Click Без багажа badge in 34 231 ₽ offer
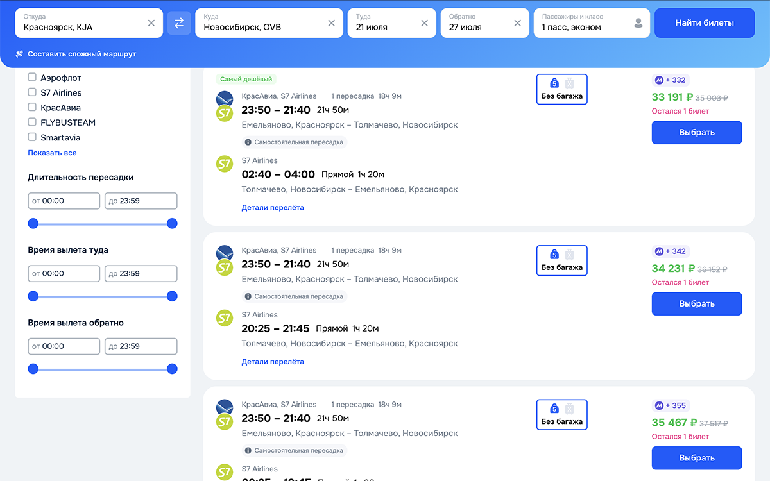The height and width of the screenshot is (481, 770). [562, 260]
